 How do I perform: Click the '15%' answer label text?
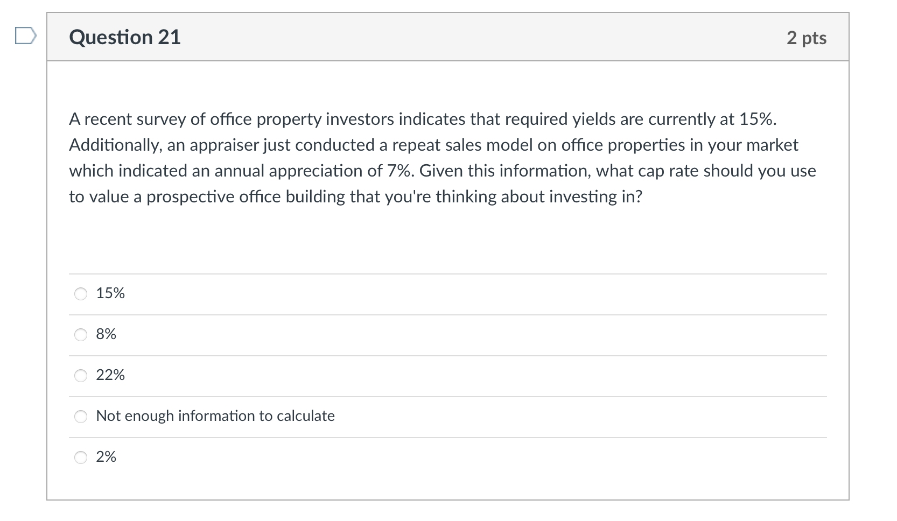pyautogui.click(x=110, y=293)
